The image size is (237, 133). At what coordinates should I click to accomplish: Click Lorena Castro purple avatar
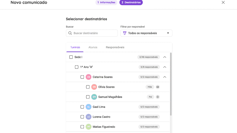click(89, 117)
